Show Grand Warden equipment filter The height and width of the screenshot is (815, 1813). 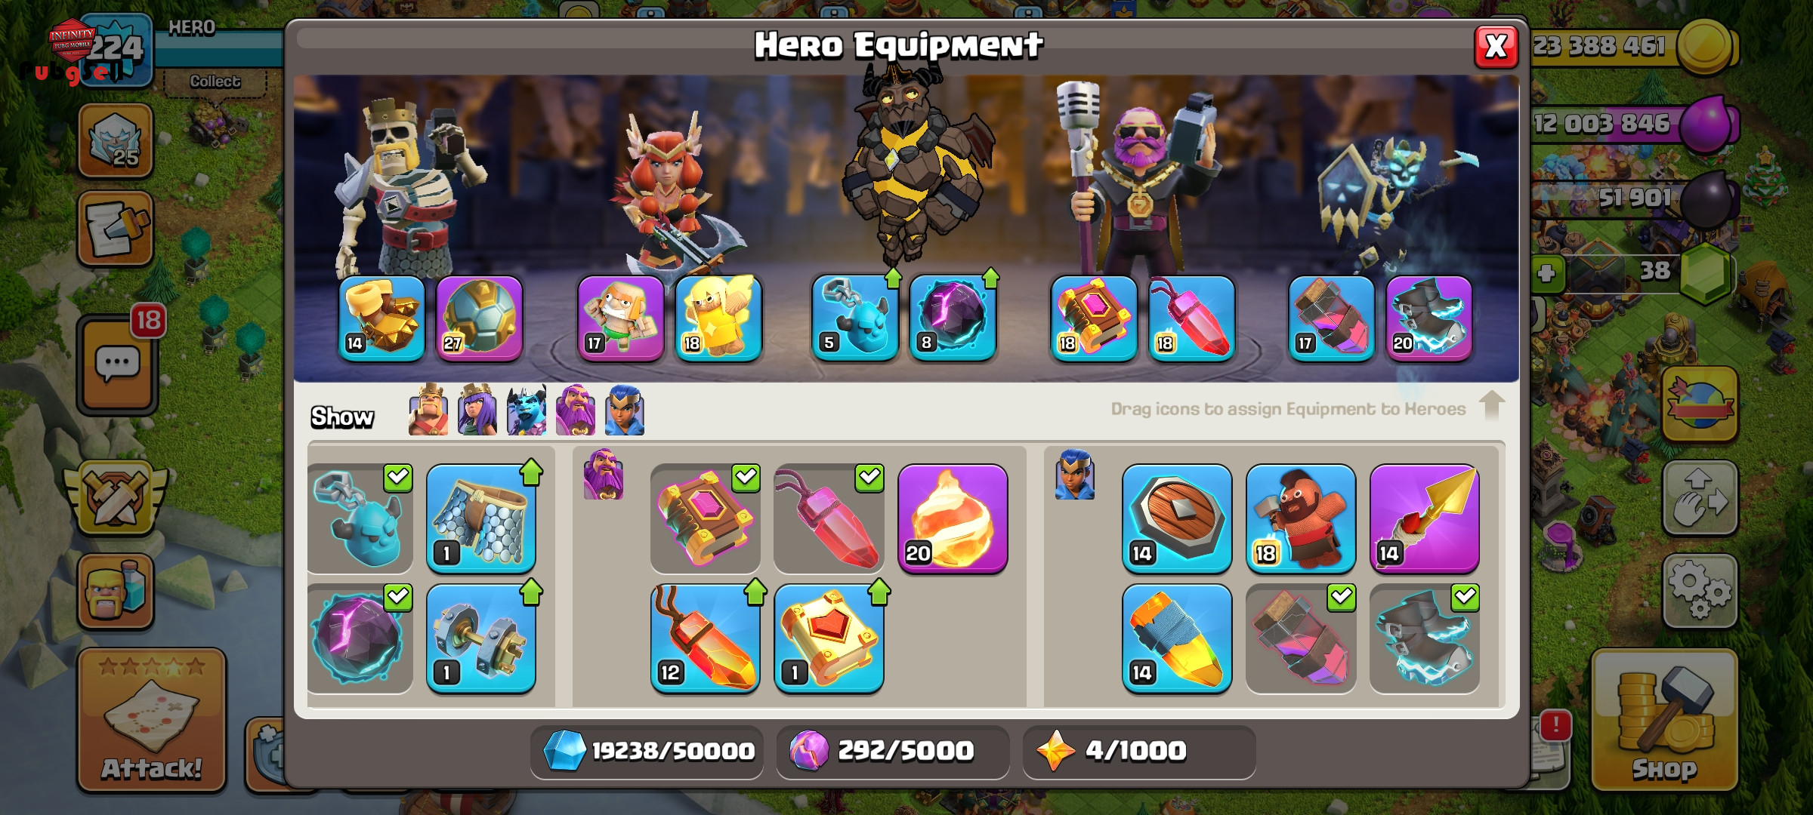click(x=575, y=410)
